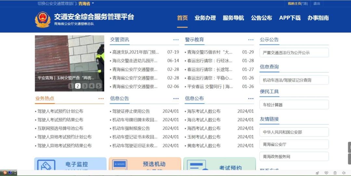Show carousel slide 1
This screenshot has width=351, height=176.
(71, 86)
